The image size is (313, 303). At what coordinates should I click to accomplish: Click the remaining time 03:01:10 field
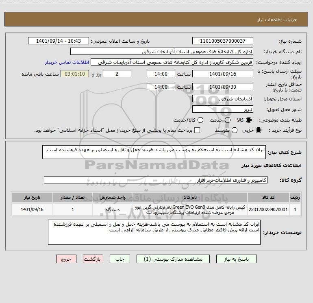pos(75,74)
